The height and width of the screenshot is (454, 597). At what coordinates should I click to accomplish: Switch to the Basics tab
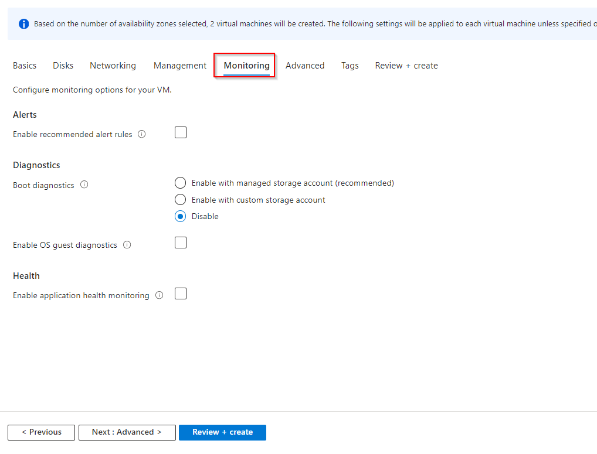tap(25, 66)
